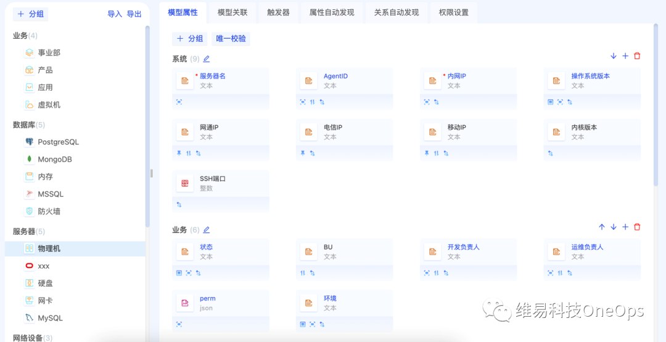
Task: Click the edit pencil next to 业务 group
Action: [207, 230]
